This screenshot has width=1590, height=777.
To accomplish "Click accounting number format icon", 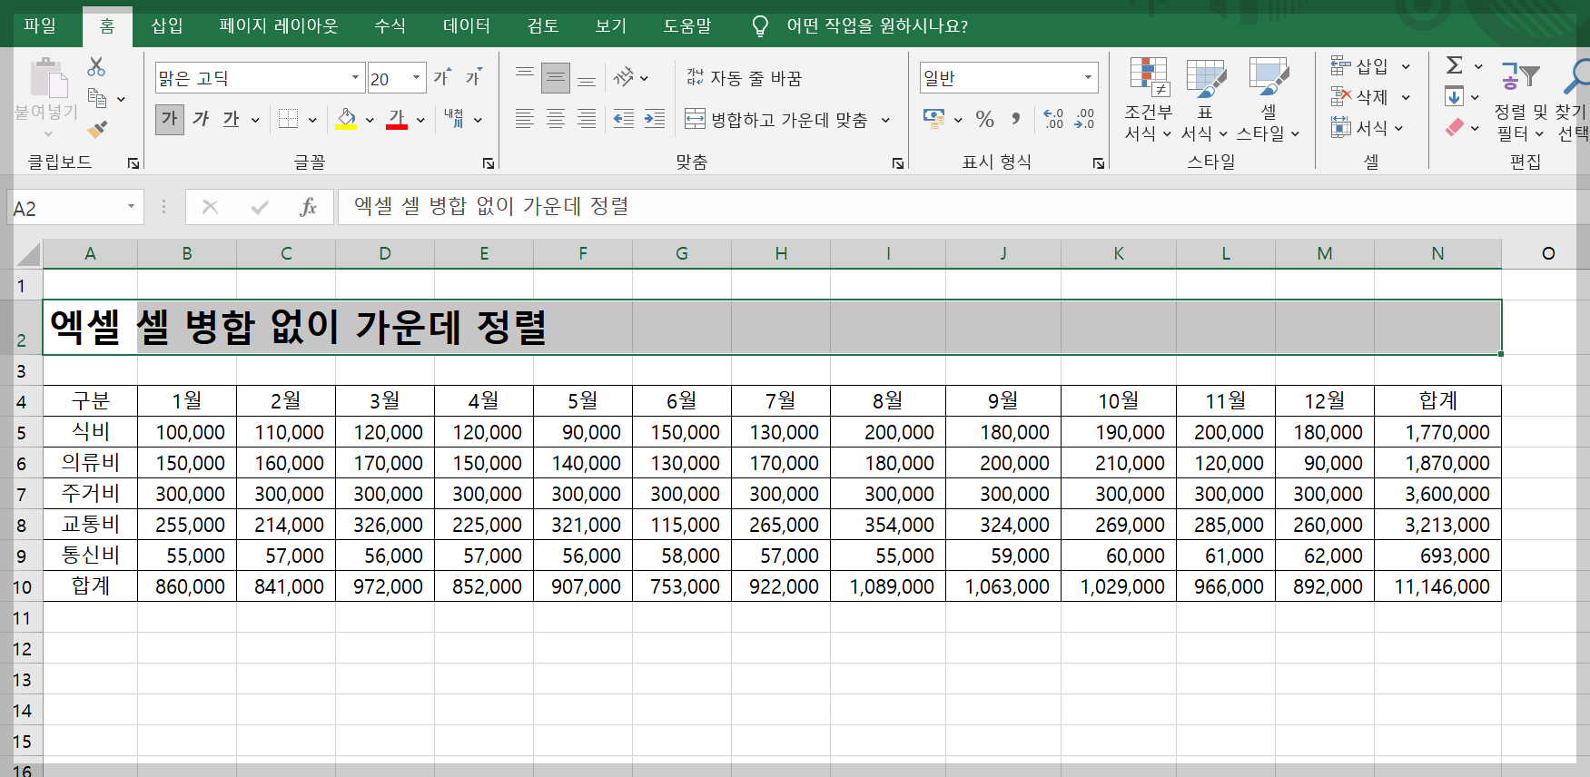I will 933,119.
